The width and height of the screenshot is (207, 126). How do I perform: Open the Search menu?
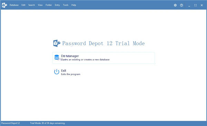(31, 5)
